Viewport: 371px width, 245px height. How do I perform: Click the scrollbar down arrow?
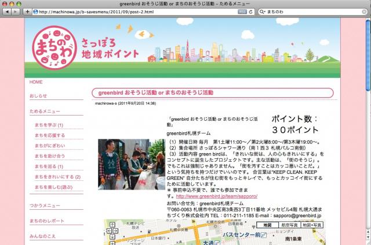point(368,236)
